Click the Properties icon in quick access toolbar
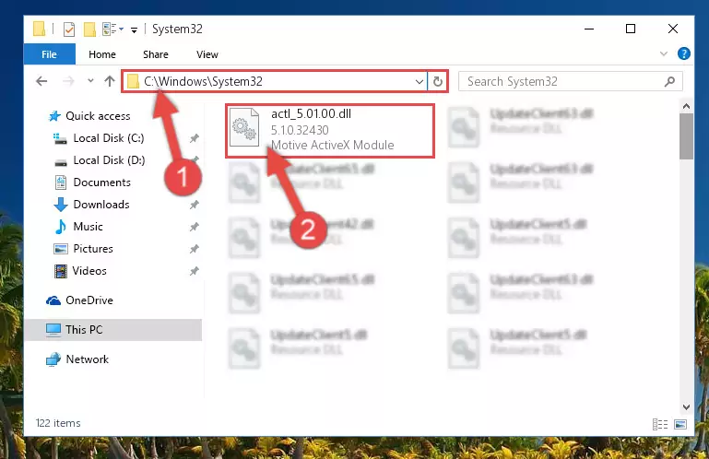Screen dimensions: 709x459 point(69,29)
